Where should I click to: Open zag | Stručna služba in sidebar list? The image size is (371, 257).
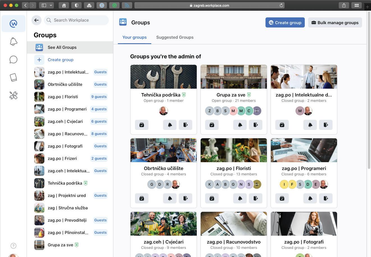point(70,208)
